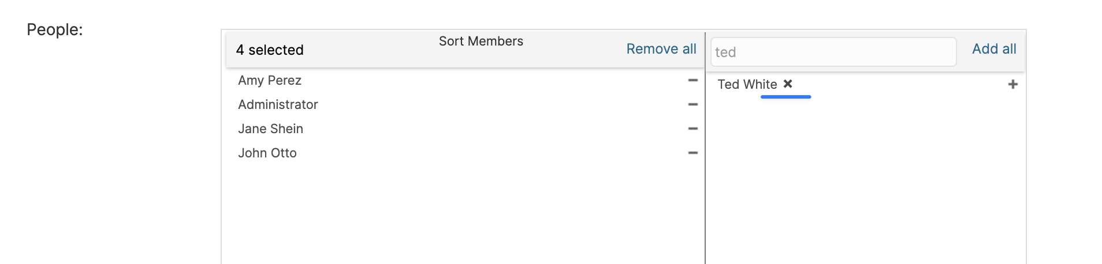Click the X icon next to Ted White
This screenshot has width=1102, height=264.
pos(788,84)
